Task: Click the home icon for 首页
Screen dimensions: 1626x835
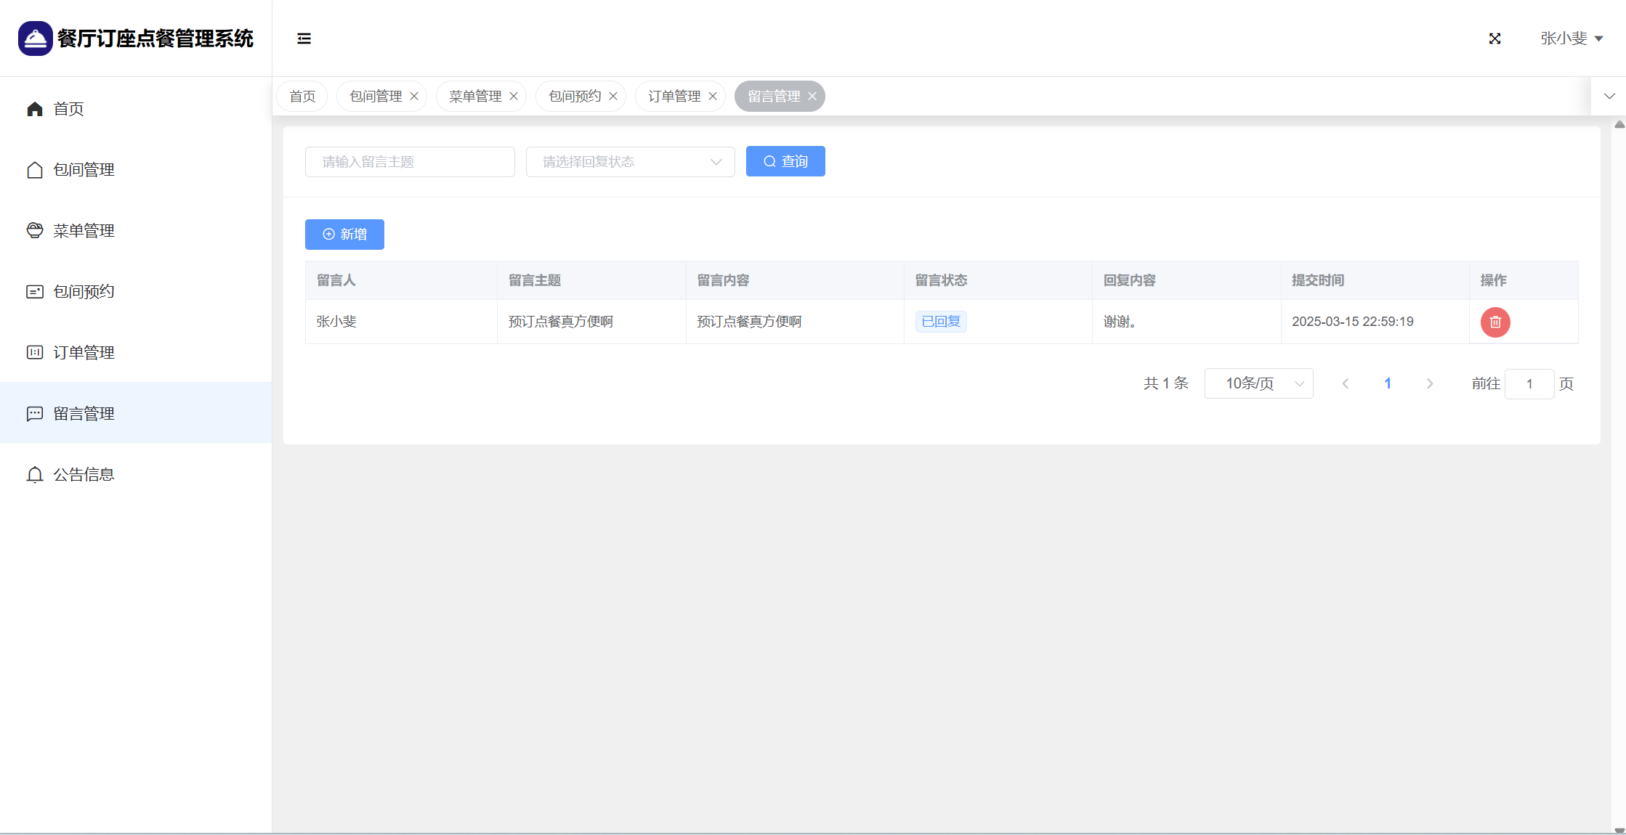Action: pos(35,109)
